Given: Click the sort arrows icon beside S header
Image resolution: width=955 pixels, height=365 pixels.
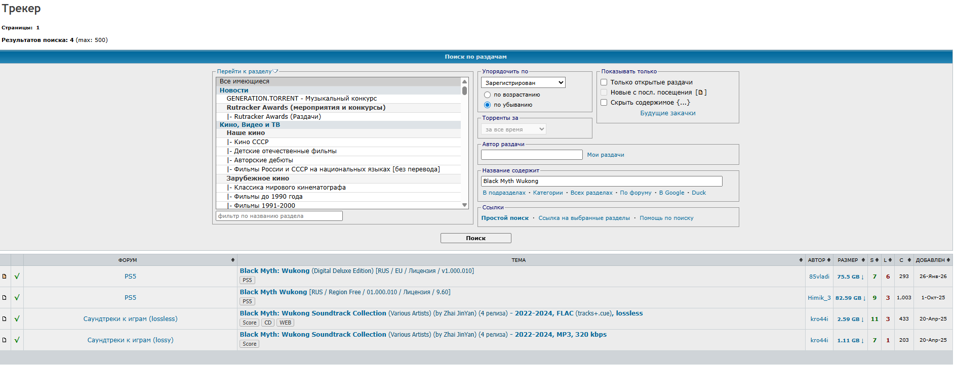Looking at the screenshot, I should (877, 260).
